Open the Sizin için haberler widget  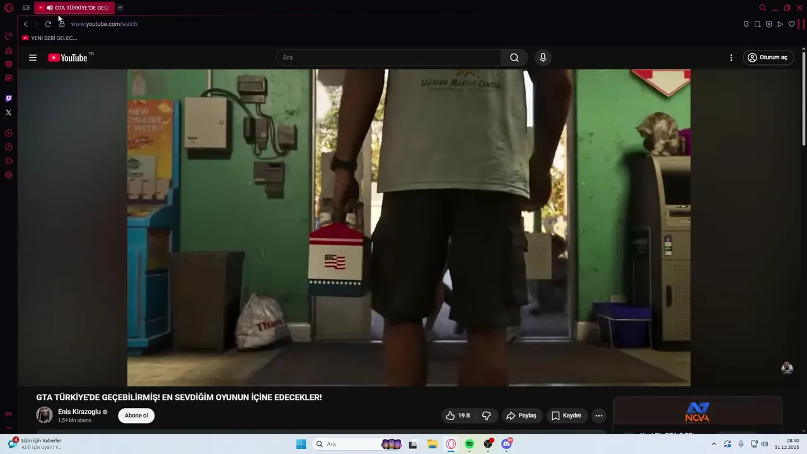tap(35, 444)
